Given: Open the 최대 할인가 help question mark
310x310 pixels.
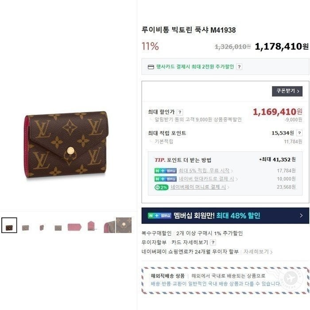Looking at the screenshot, I should point(180,112).
